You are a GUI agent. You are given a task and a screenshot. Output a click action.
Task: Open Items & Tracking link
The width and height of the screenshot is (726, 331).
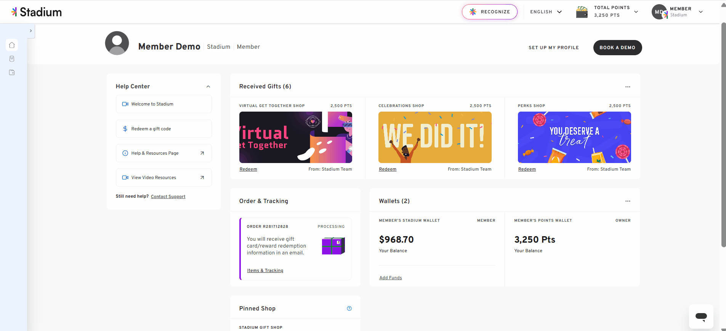click(x=265, y=270)
